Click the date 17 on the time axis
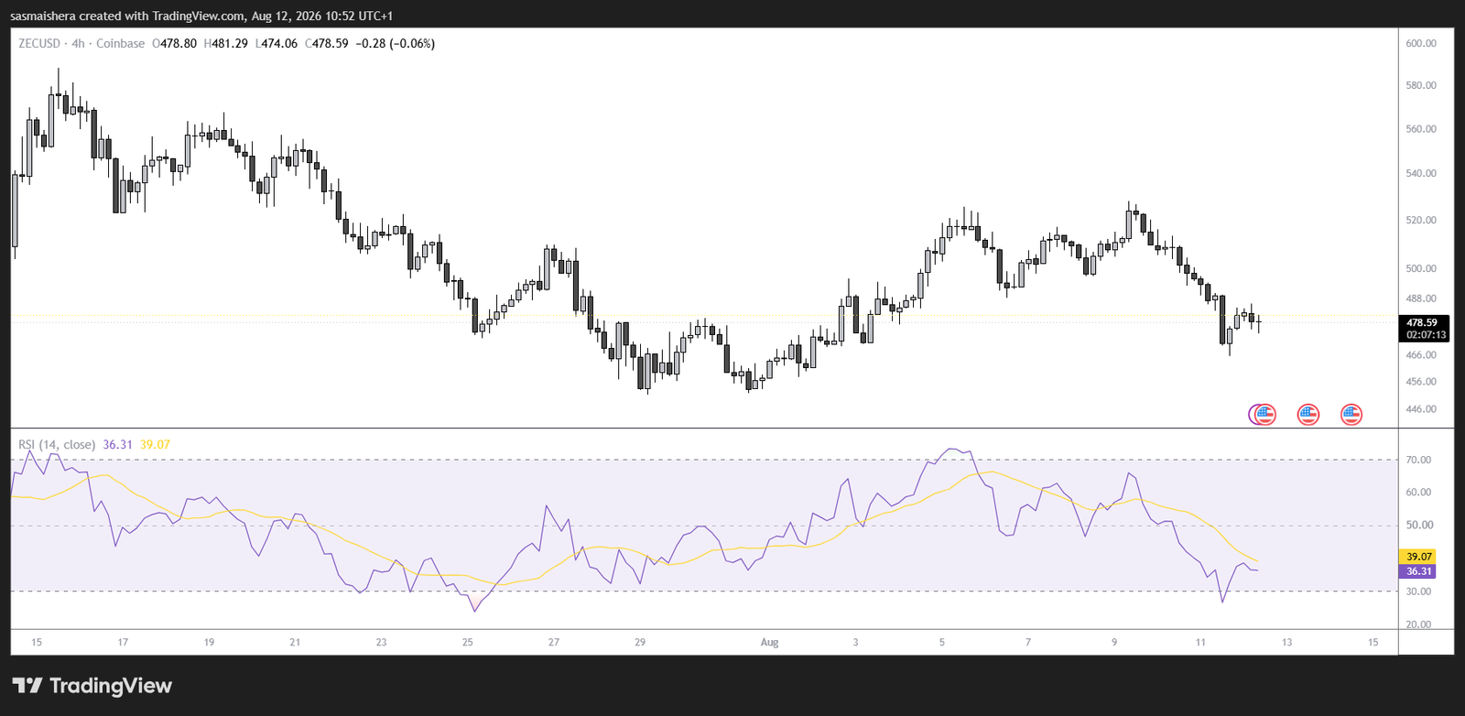This screenshot has height=716, width=1465. 123,642
